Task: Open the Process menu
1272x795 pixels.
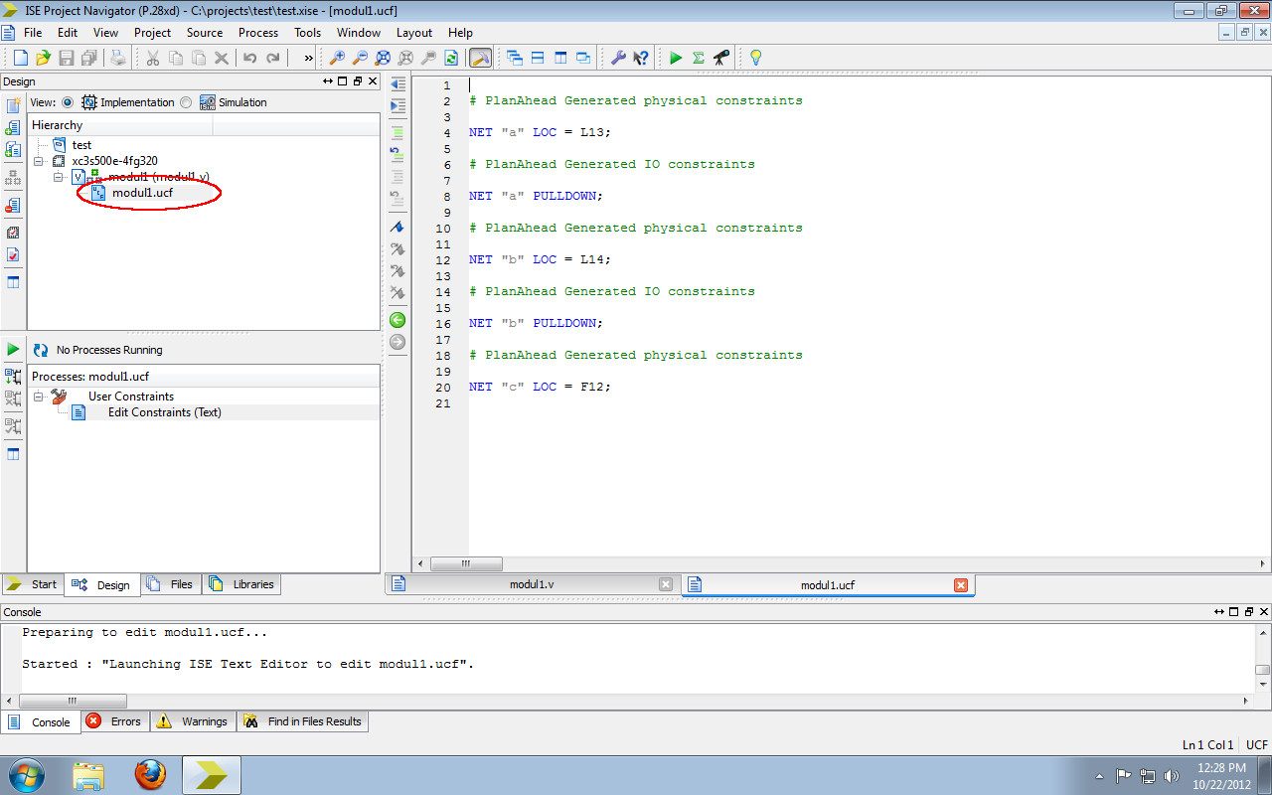Action: [x=257, y=32]
